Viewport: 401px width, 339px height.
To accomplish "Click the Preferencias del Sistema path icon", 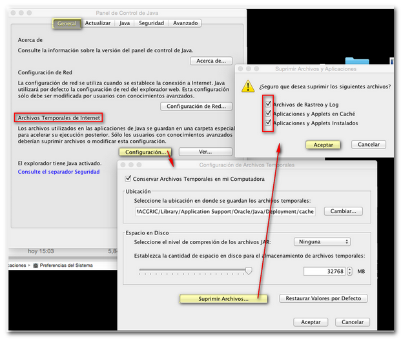I will pyautogui.click(x=36, y=265).
